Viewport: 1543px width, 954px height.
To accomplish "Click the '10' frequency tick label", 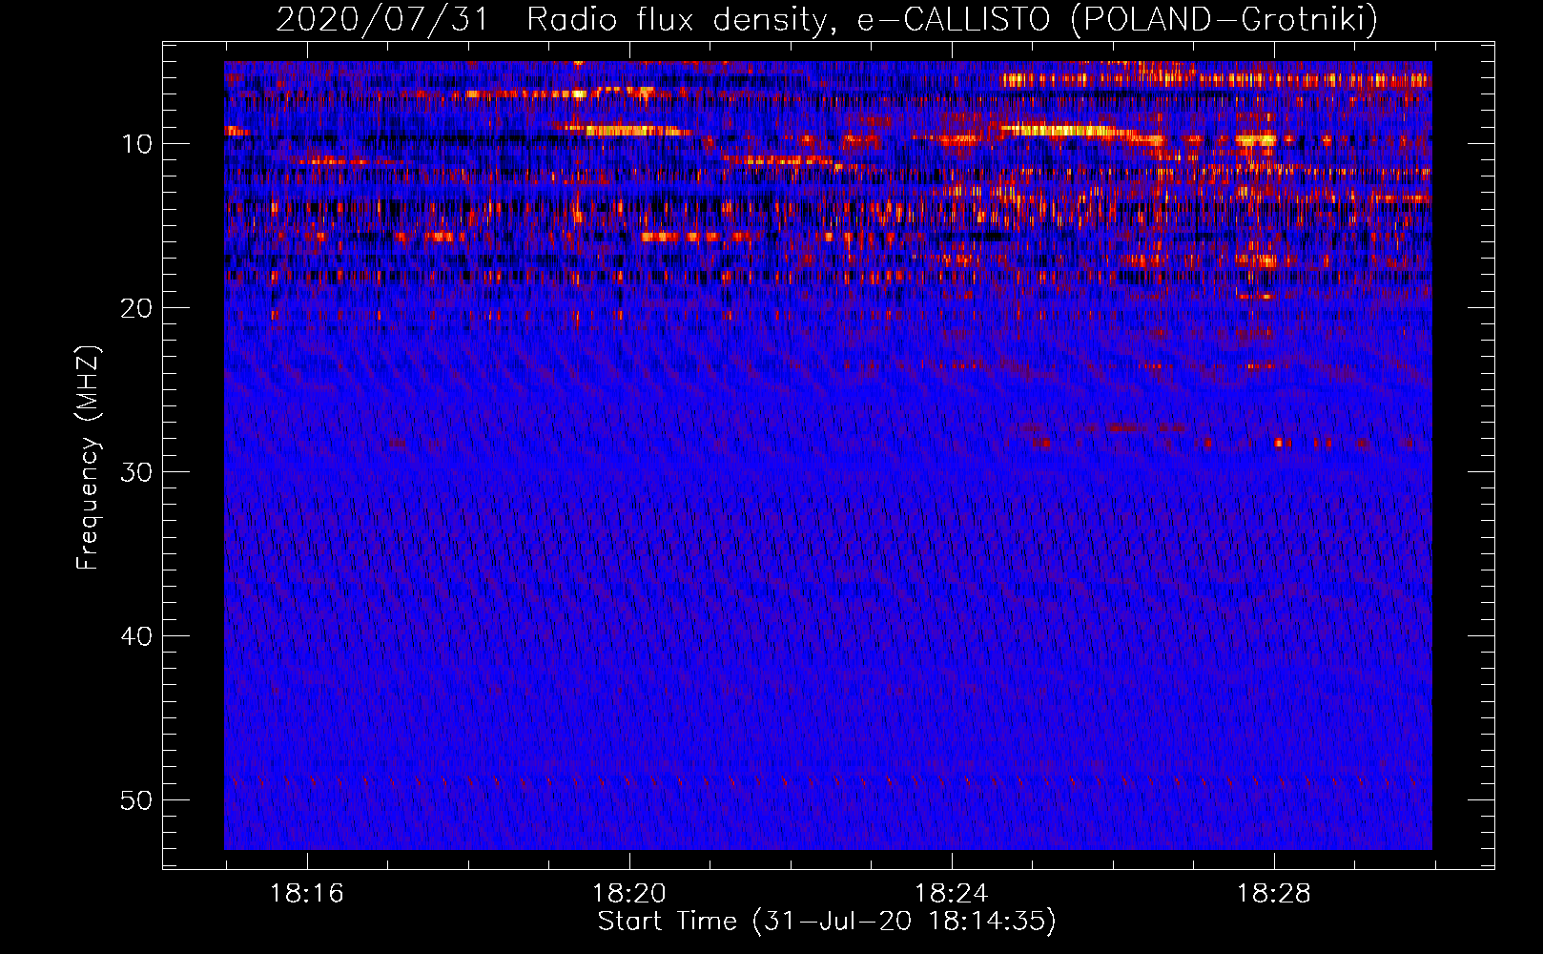I will pos(137,144).
